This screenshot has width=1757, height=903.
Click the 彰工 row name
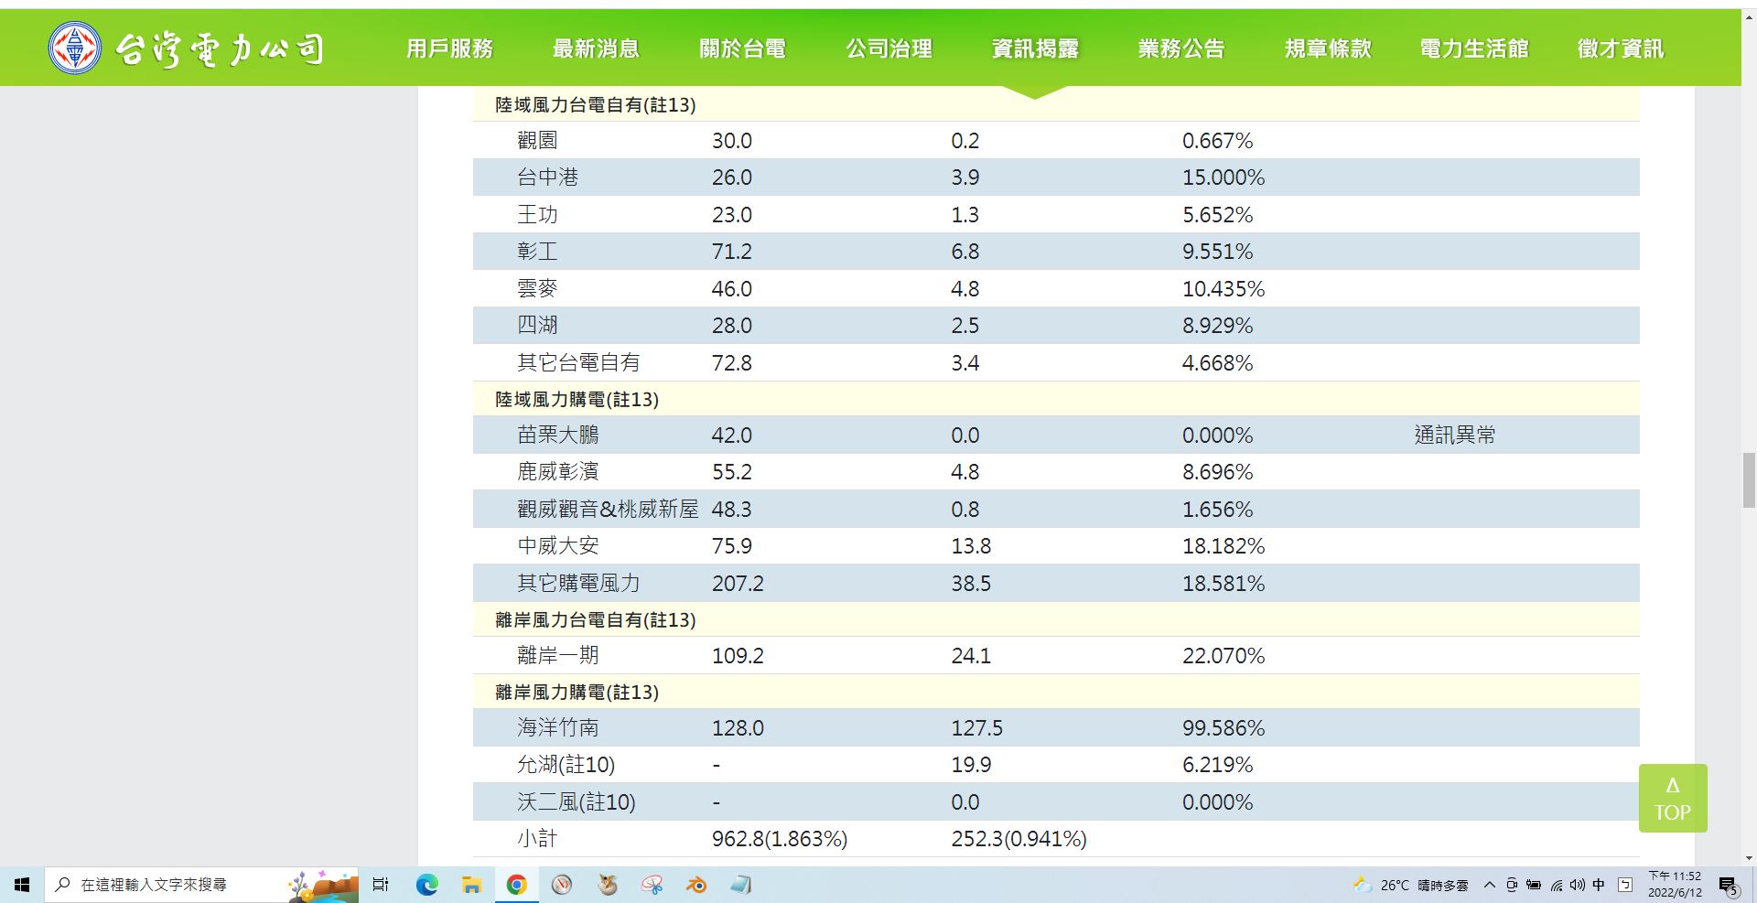click(537, 252)
